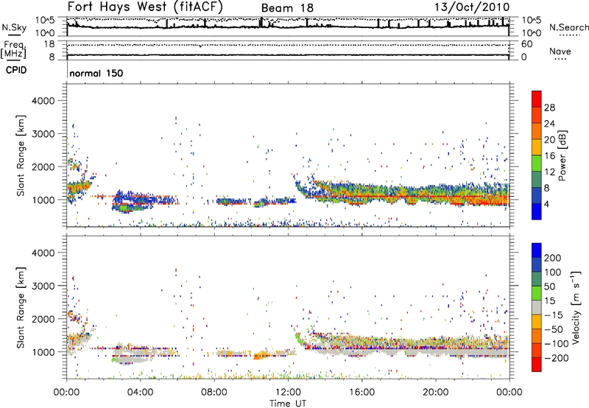Click the '24' label on the Power color bar
The height and width of the screenshot is (408, 589).
(549, 124)
